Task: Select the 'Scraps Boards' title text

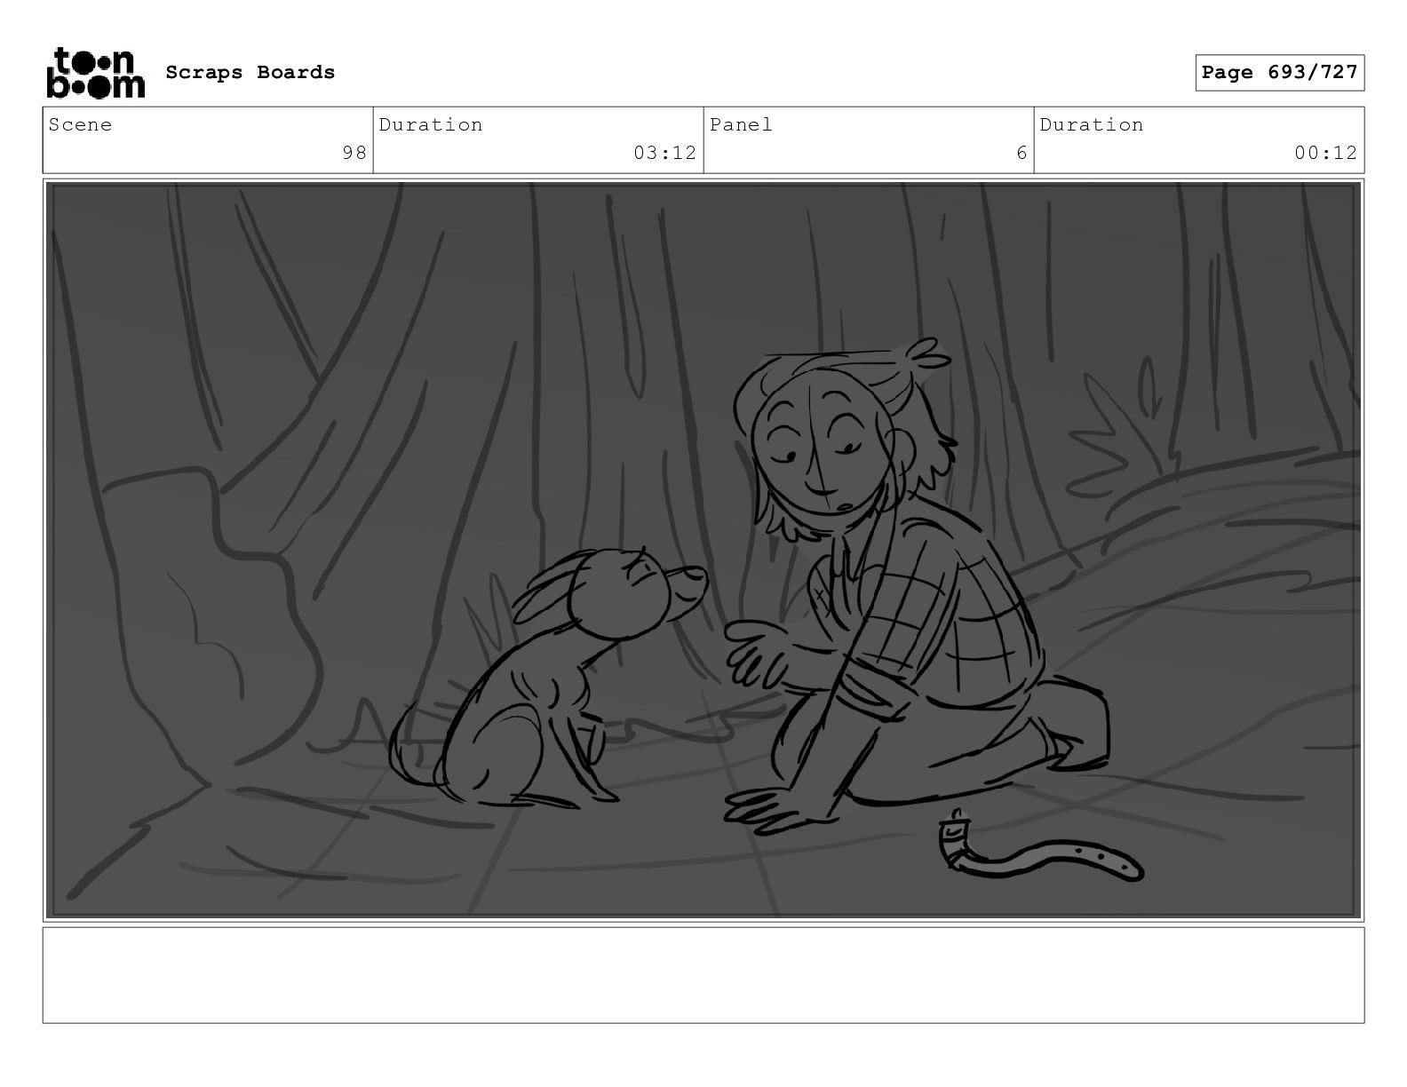Action: pos(250,73)
